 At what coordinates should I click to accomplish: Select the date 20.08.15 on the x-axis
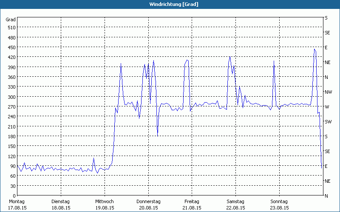(148, 208)
